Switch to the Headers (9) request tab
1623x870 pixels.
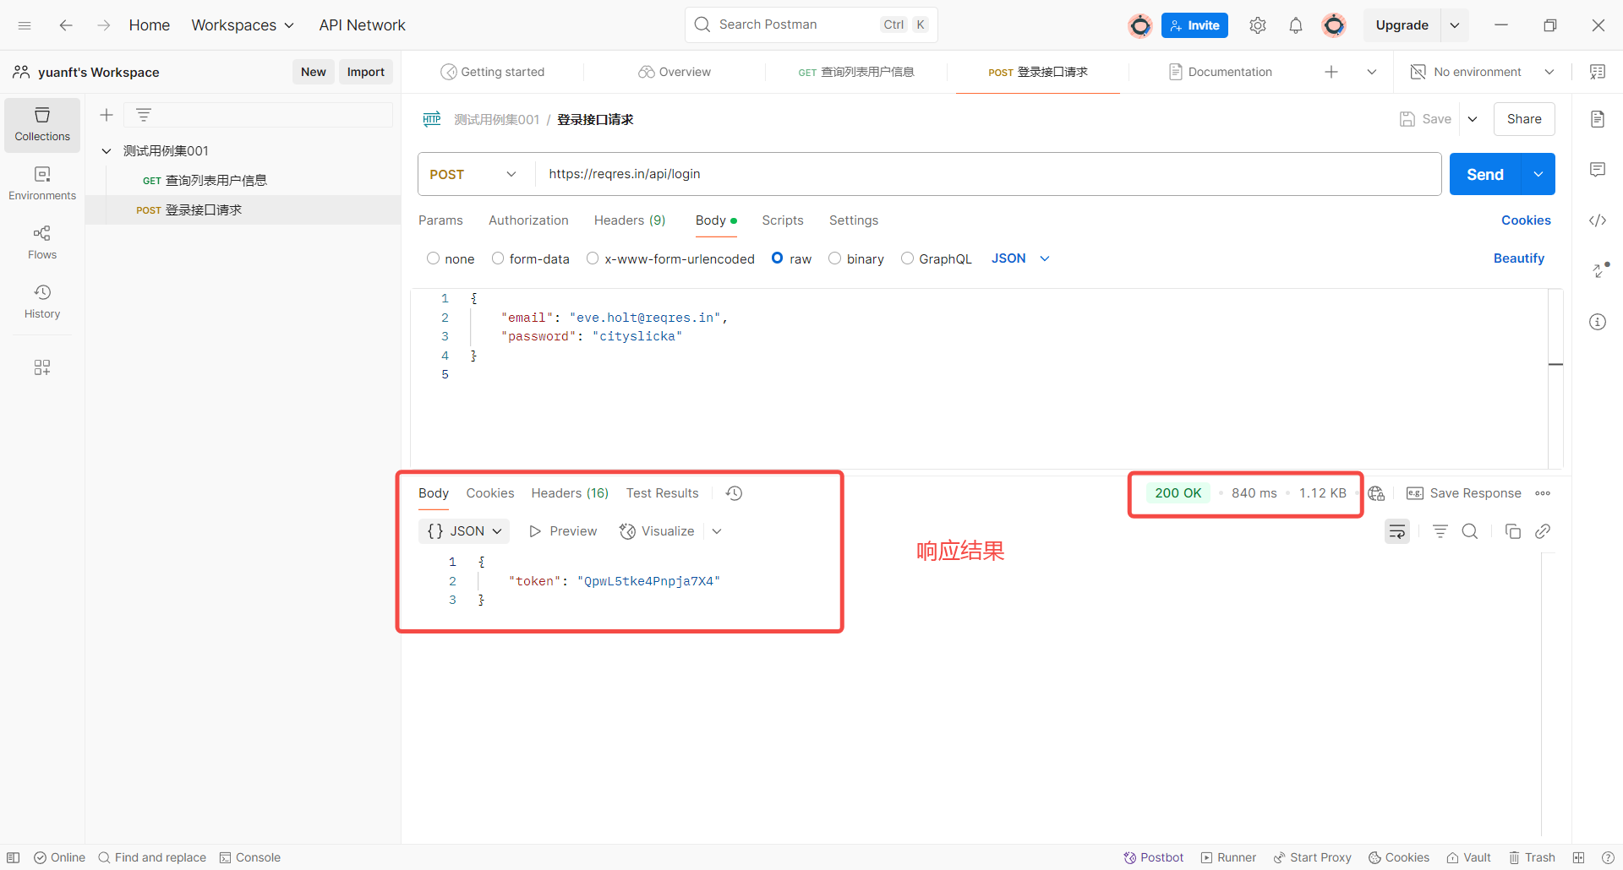point(630,220)
